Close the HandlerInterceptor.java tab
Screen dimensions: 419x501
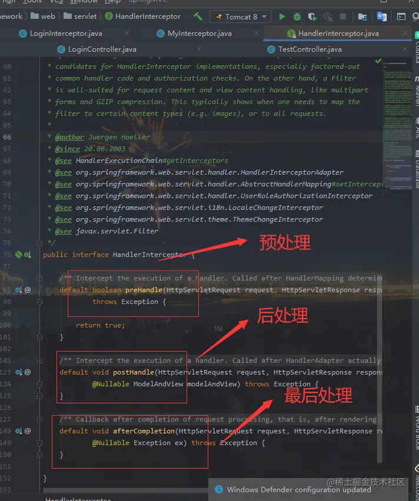[x=405, y=33]
